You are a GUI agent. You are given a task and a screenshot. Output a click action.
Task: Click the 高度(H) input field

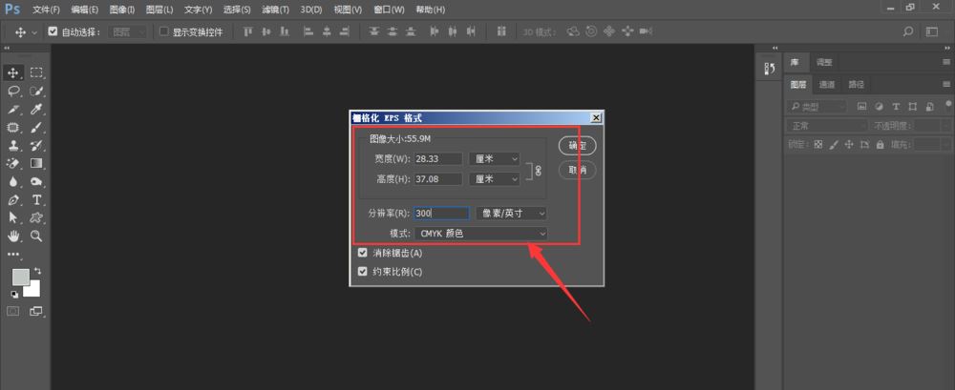pos(438,179)
